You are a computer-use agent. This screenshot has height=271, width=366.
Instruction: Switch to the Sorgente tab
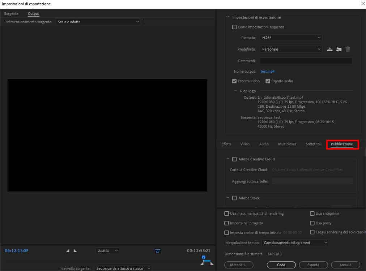[11, 13]
